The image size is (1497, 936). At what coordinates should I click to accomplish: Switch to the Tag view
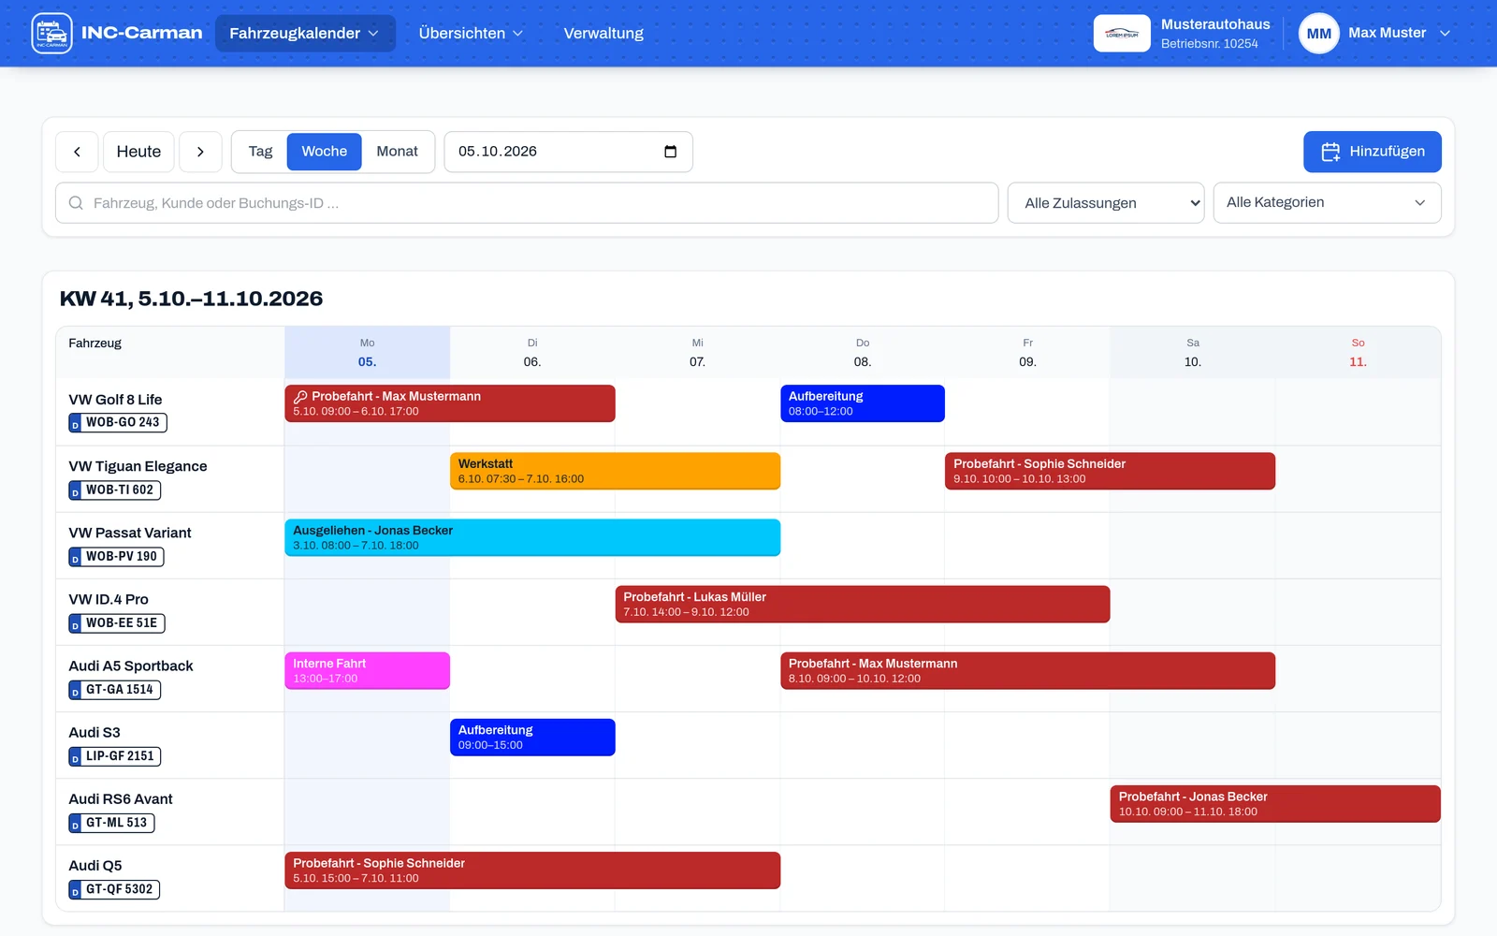coord(260,152)
